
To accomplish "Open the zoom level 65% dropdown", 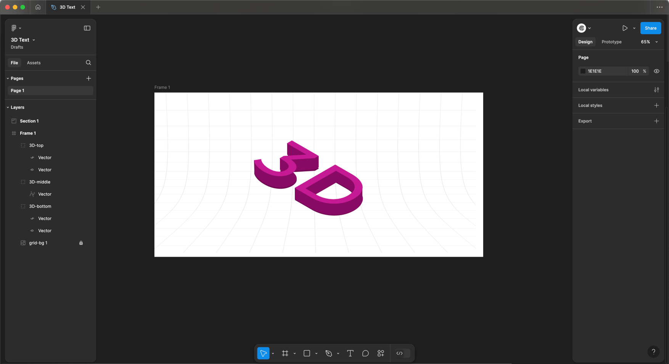I will [x=649, y=42].
